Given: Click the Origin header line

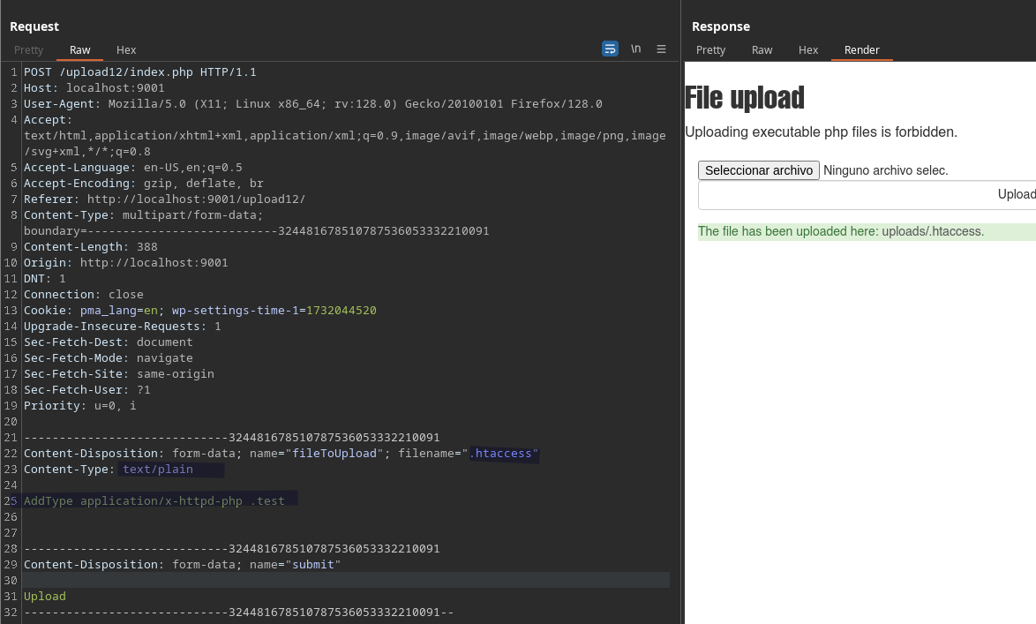Looking at the screenshot, I should click(x=125, y=262).
